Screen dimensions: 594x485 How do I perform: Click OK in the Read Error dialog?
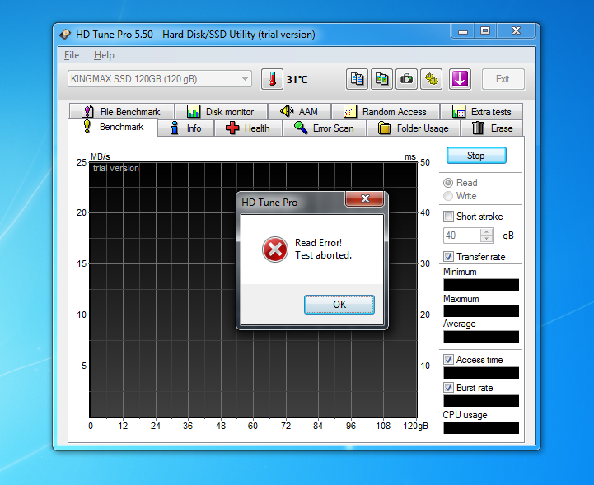[x=339, y=305]
